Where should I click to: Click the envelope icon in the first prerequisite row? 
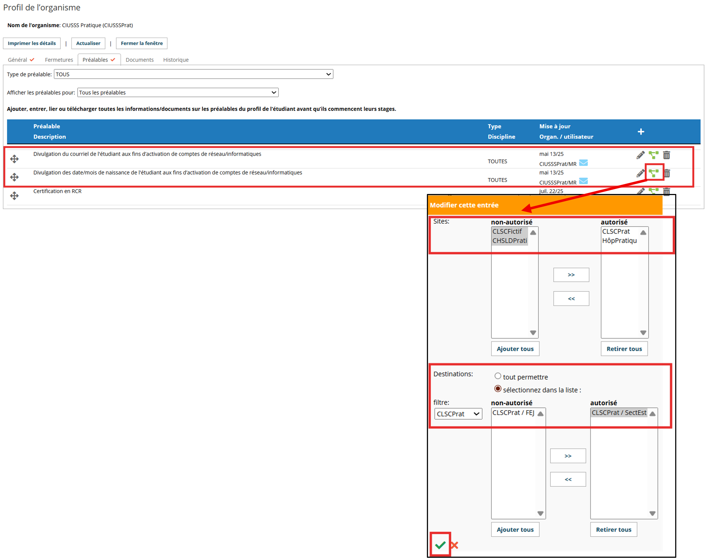pos(583,163)
